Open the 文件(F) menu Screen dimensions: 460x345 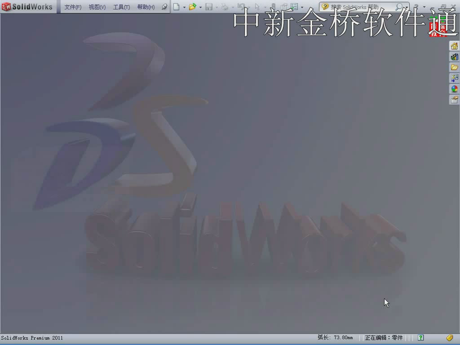(73, 7)
